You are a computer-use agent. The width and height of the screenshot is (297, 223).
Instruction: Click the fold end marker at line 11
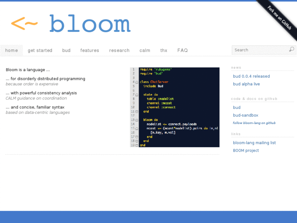137,112
